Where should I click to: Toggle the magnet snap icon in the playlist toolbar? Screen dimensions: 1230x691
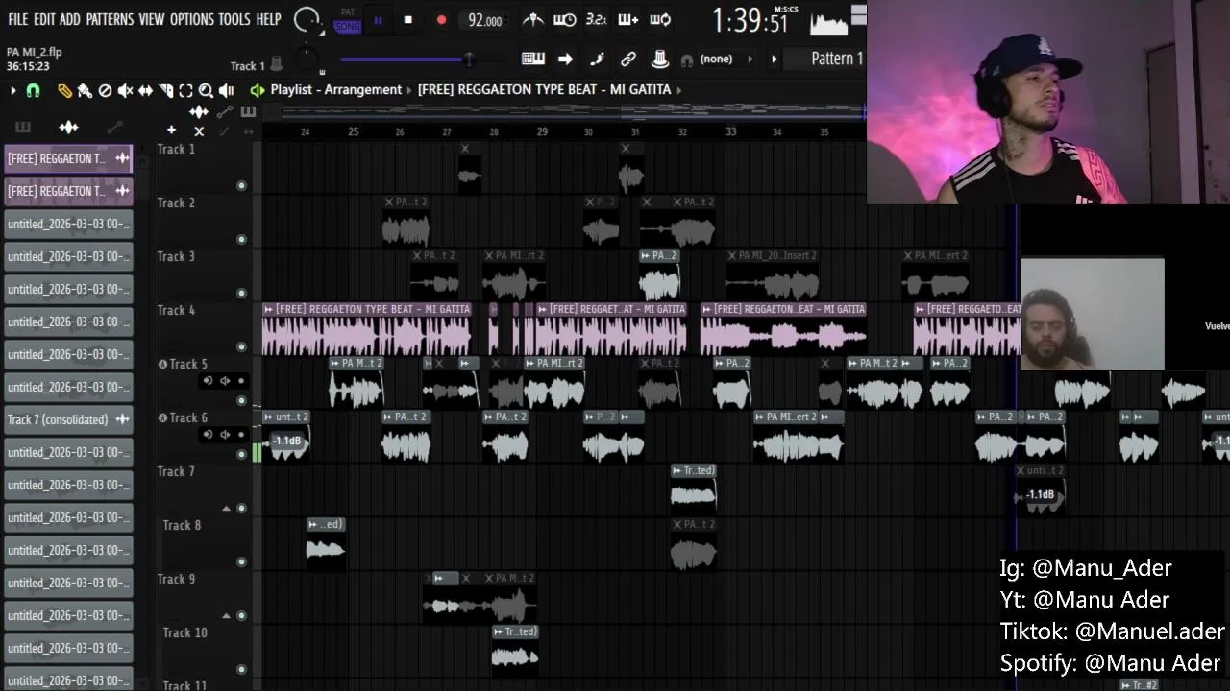[x=33, y=90]
